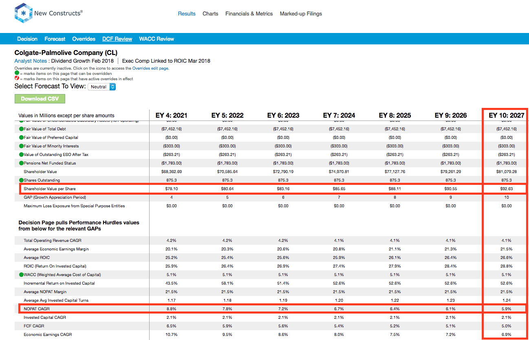The height and width of the screenshot is (340, 529).
Task: Click the 8.8% NOPAT CAGR value
Action: click(x=172, y=309)
